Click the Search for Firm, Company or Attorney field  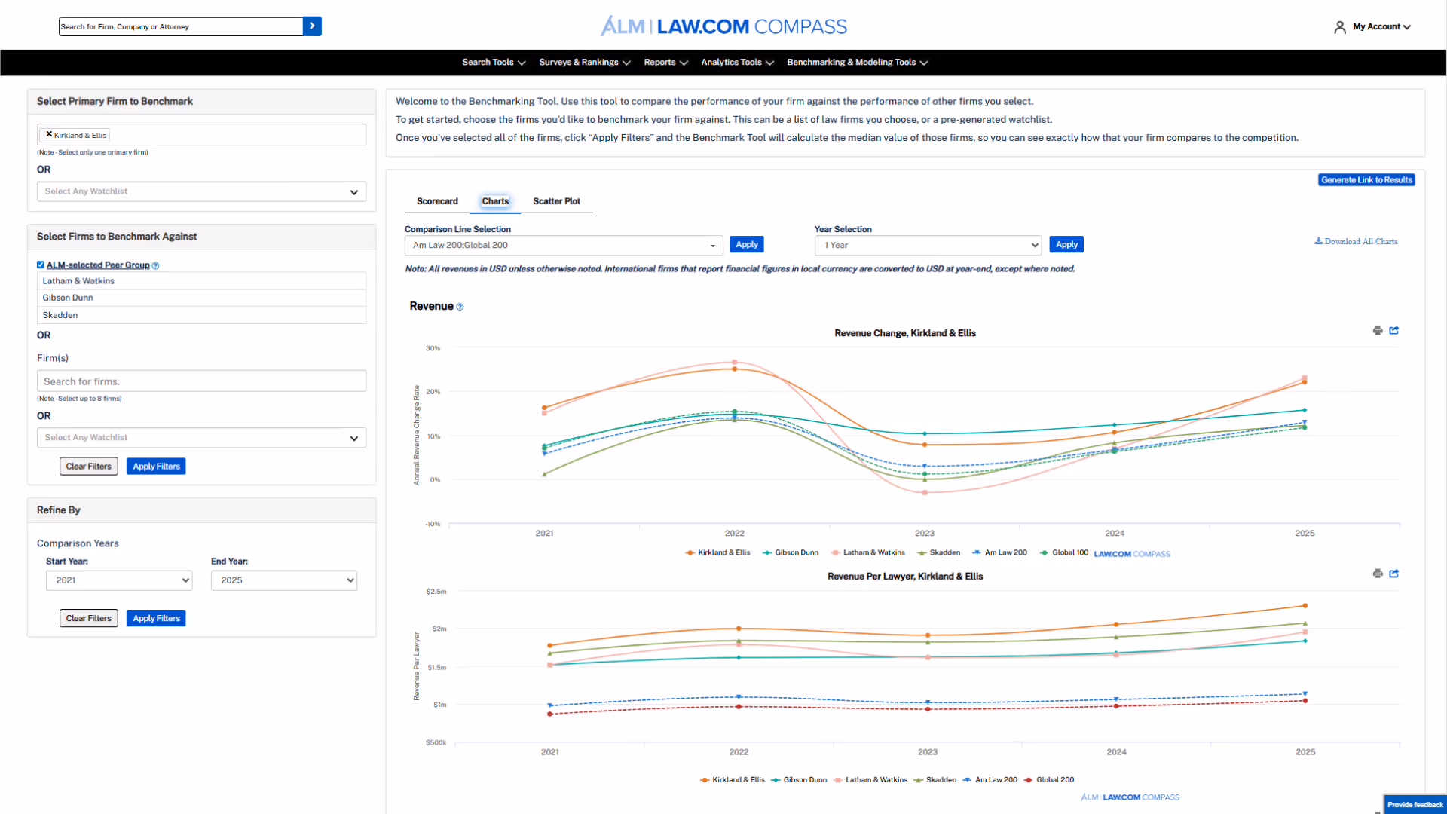(x=181, y=26)
